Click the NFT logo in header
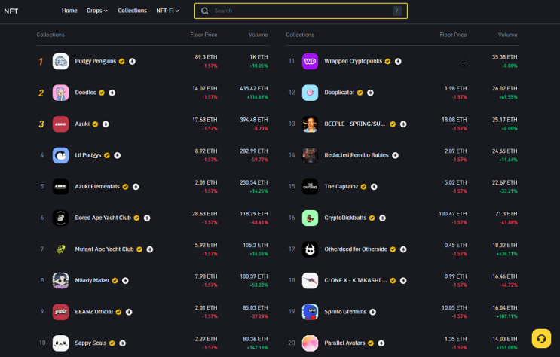The height and width of the screenshot is (357, 560). (x=11, y=11)
